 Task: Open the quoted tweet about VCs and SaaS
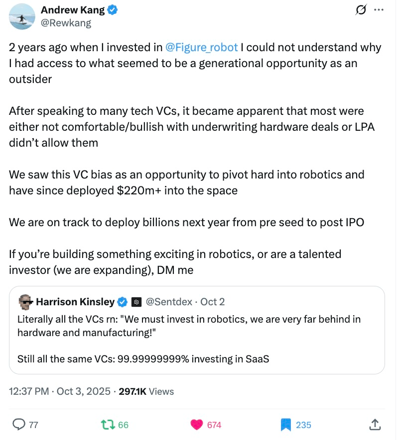pos(197,338)
